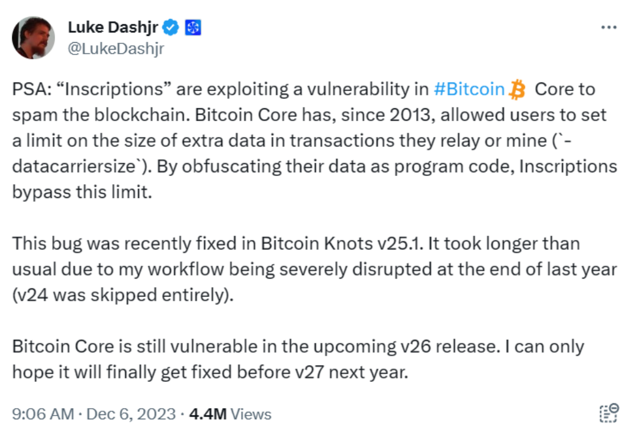Screen dimensions: 635x440
Task: Click the blue verified checkmark badge
Action: (171, 28)
